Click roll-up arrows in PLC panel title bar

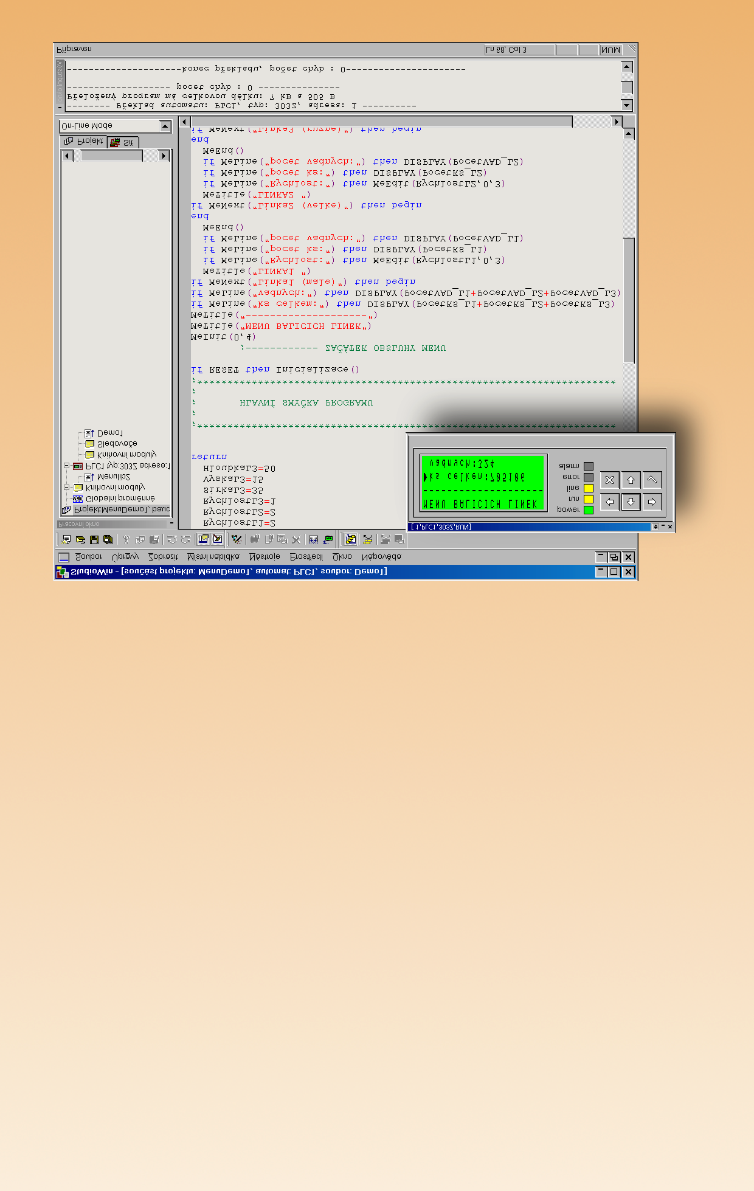[655, 527]
